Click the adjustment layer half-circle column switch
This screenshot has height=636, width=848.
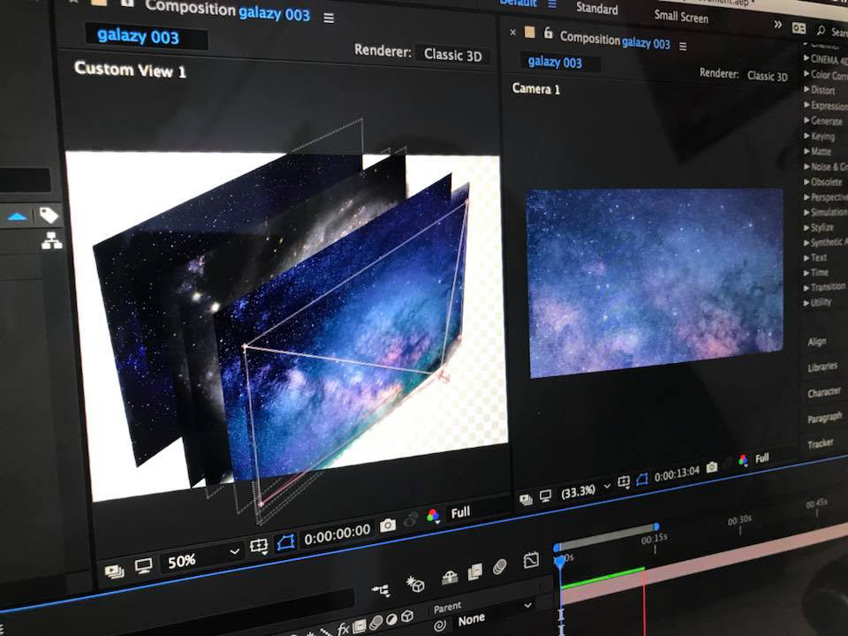coord(391,619)
